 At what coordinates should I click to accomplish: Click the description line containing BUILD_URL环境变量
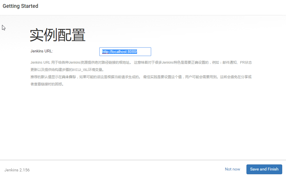click(67, 70)
